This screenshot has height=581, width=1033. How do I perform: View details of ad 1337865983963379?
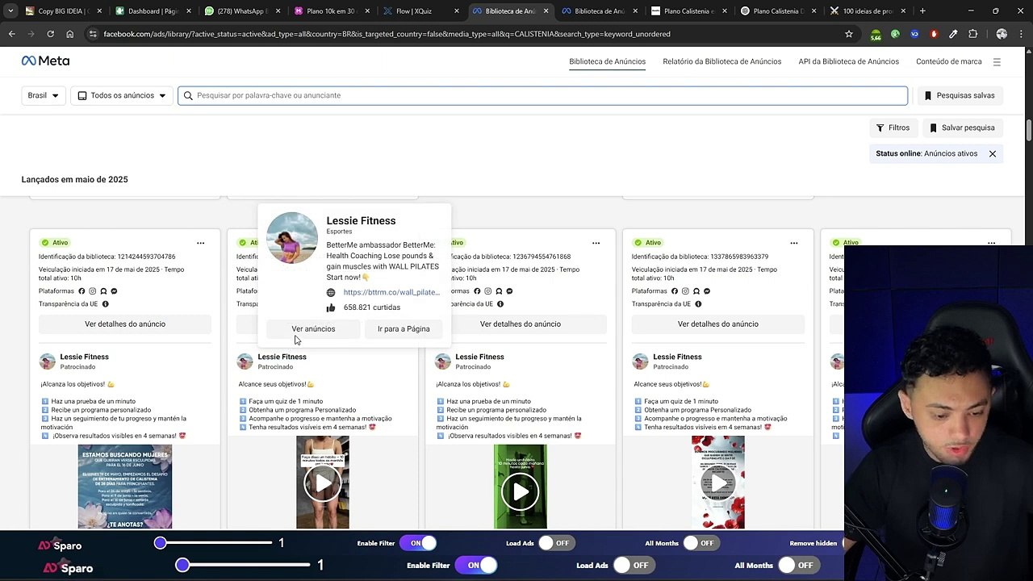coord(718,324)
